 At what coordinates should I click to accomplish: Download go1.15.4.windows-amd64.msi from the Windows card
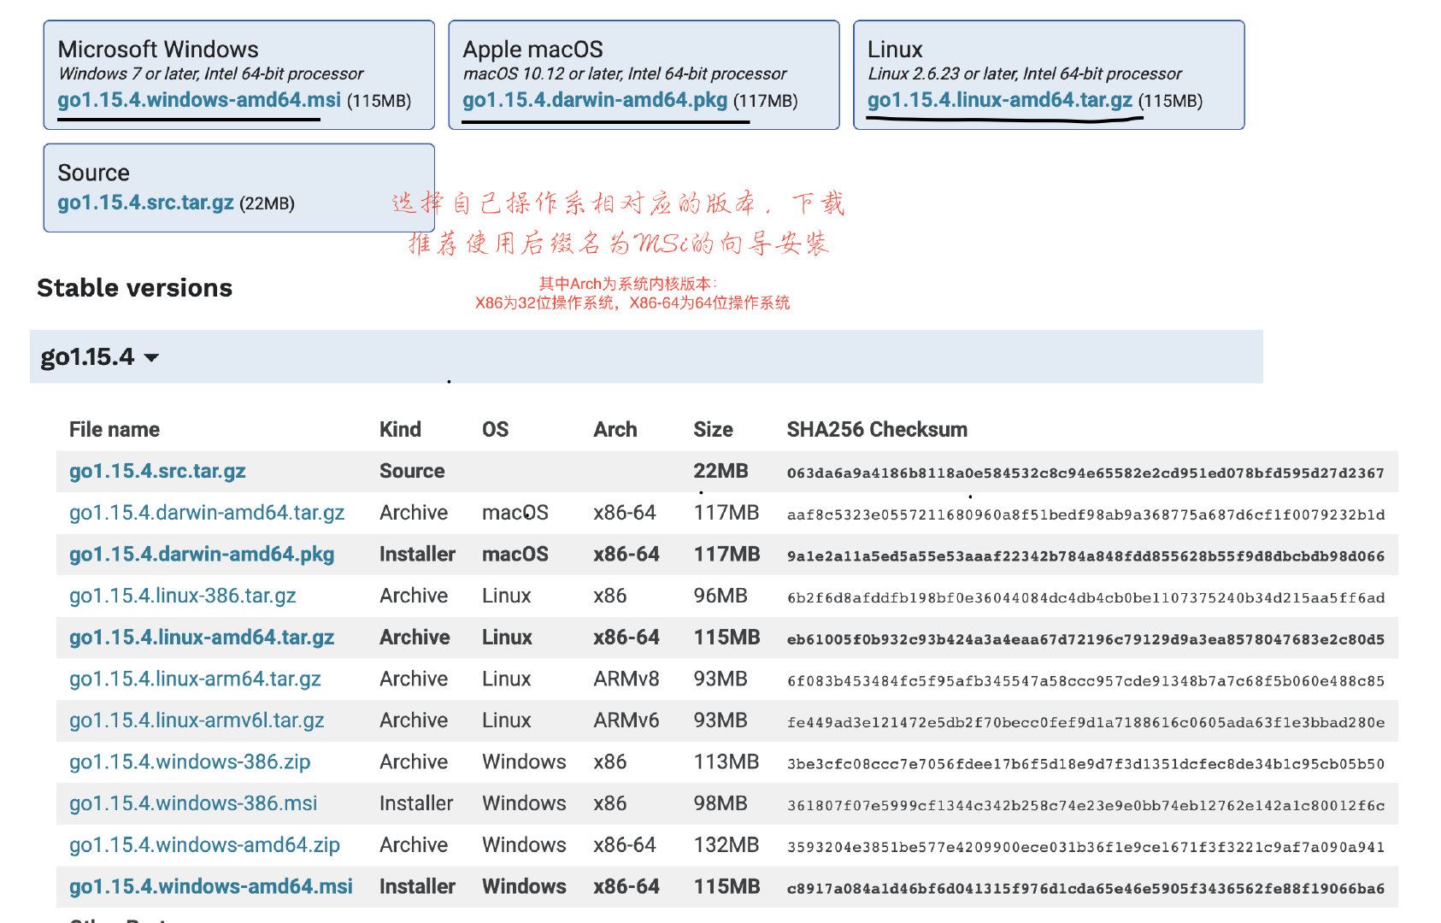coord(197,101)
